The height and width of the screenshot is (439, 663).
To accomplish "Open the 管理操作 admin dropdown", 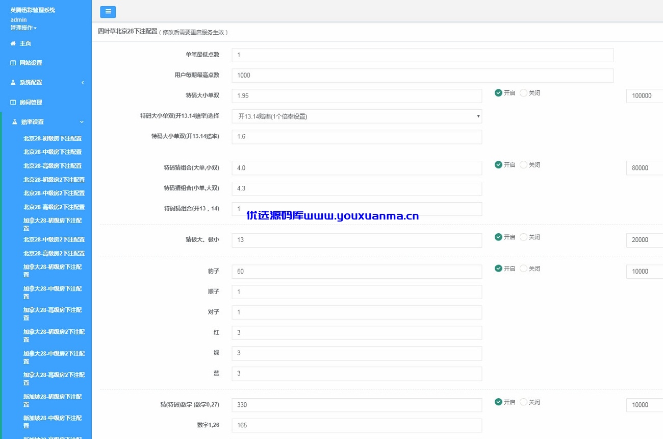I will [x=23, y=28].
